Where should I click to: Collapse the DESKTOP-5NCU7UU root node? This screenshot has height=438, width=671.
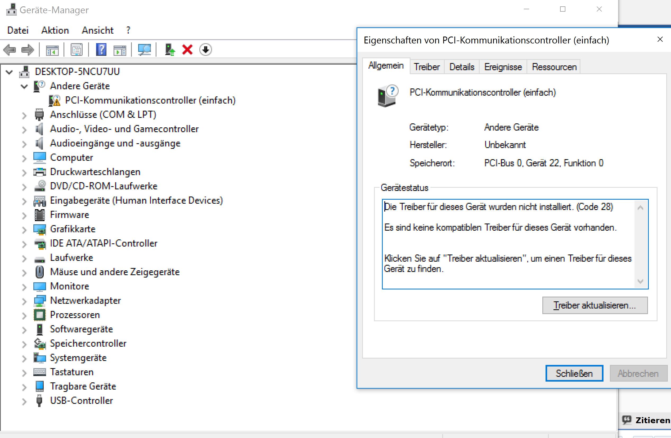point(9,72)
